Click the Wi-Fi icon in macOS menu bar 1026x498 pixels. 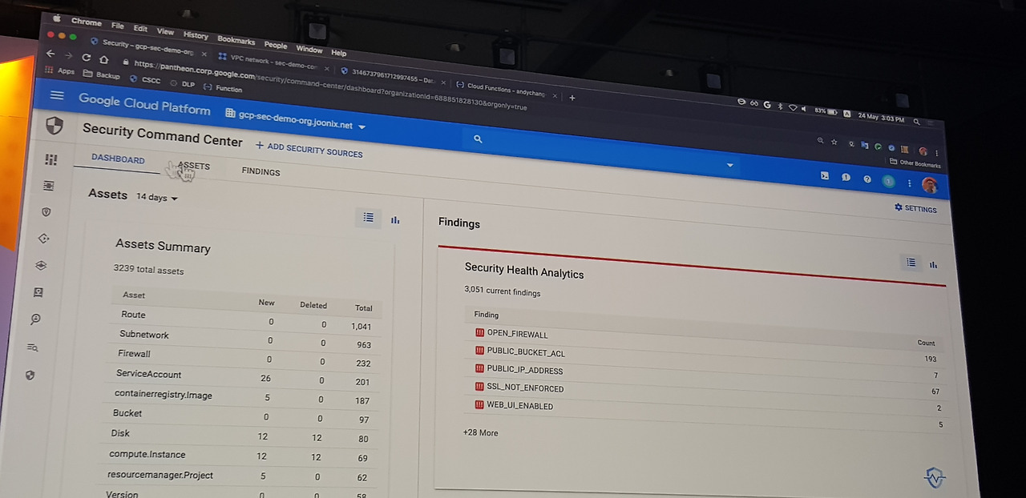793,107
